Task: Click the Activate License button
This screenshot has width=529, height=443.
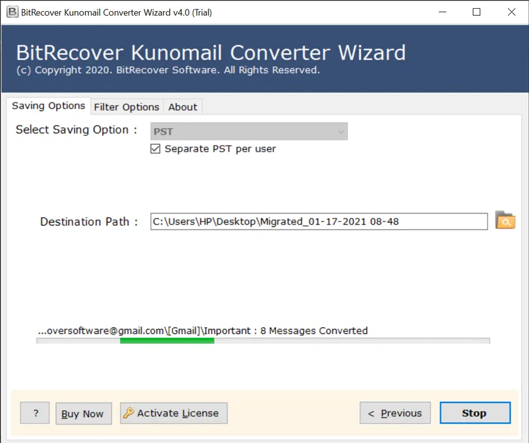Action: 174,413
